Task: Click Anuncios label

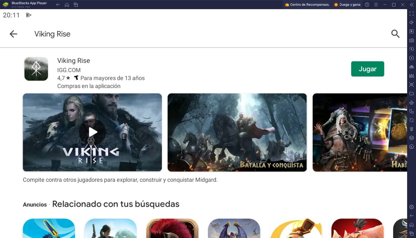Action: (35, 205)
